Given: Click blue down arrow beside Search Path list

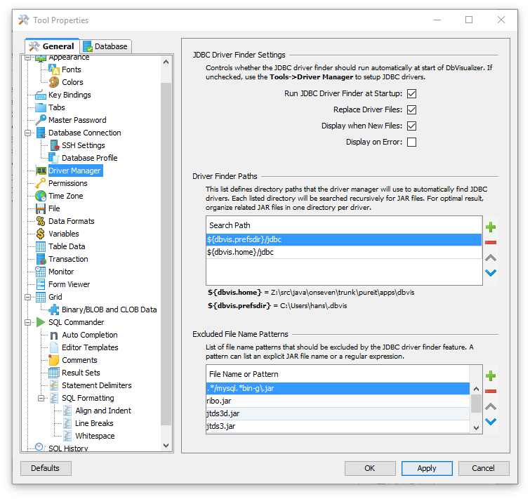Looking at the screenshot, I should [491, 273].
